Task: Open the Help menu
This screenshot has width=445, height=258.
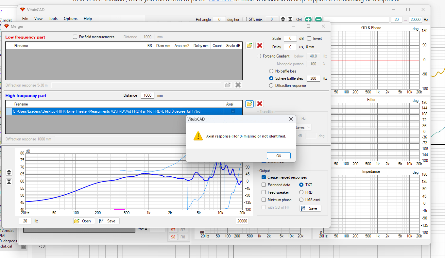Action: [88, 19]
